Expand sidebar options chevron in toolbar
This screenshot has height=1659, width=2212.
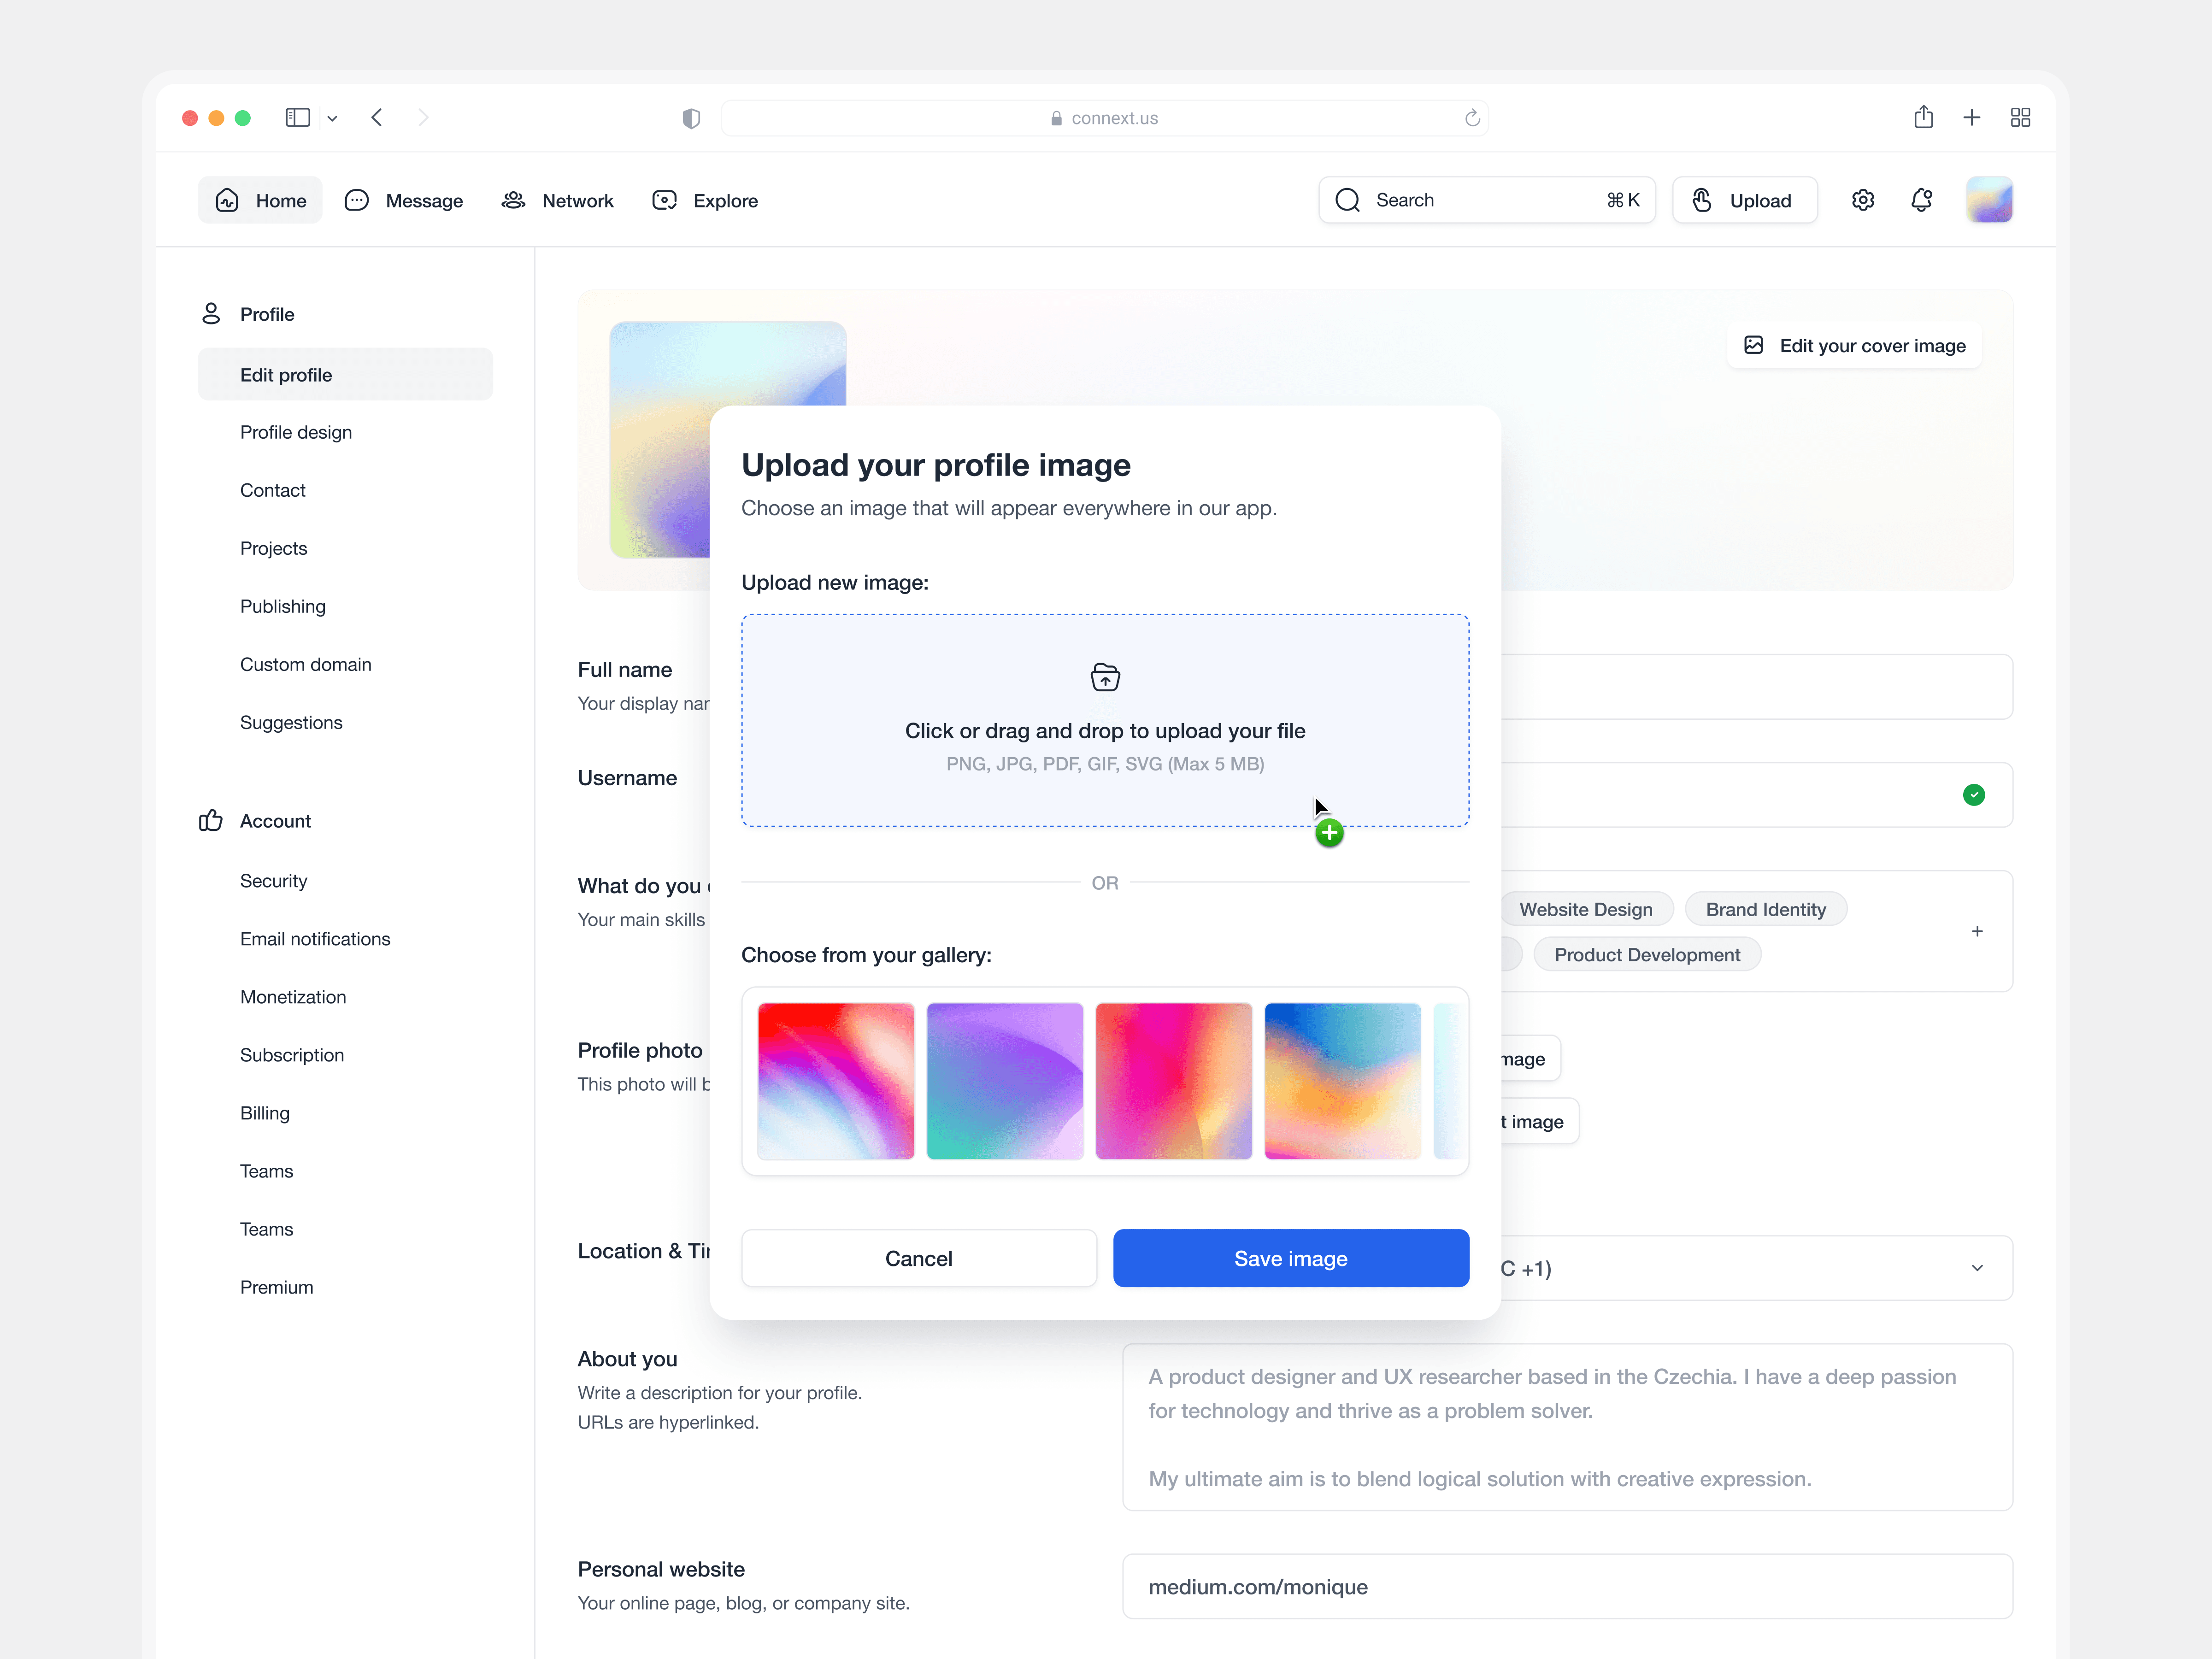(x=332, y=118)
